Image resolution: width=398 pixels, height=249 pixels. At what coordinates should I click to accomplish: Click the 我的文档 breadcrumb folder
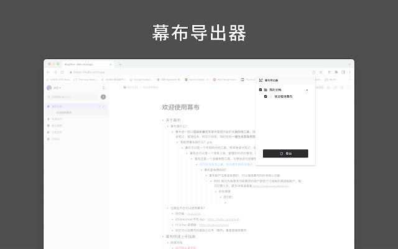[131, 87]
